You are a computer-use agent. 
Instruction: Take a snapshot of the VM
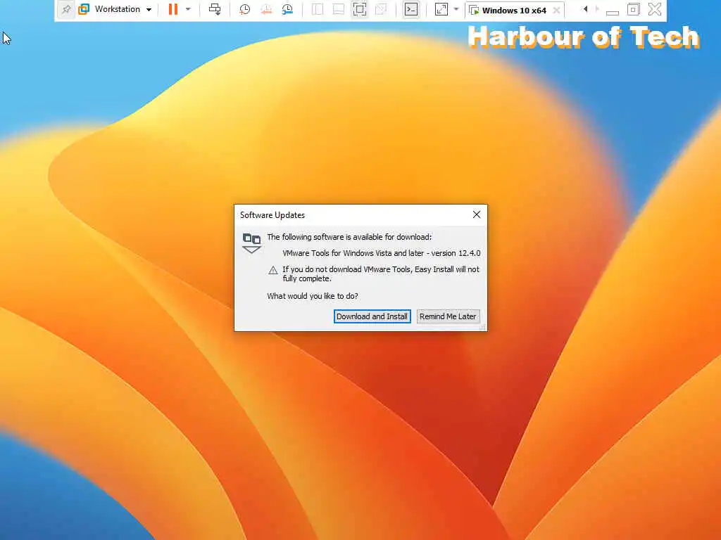point(244,9)
